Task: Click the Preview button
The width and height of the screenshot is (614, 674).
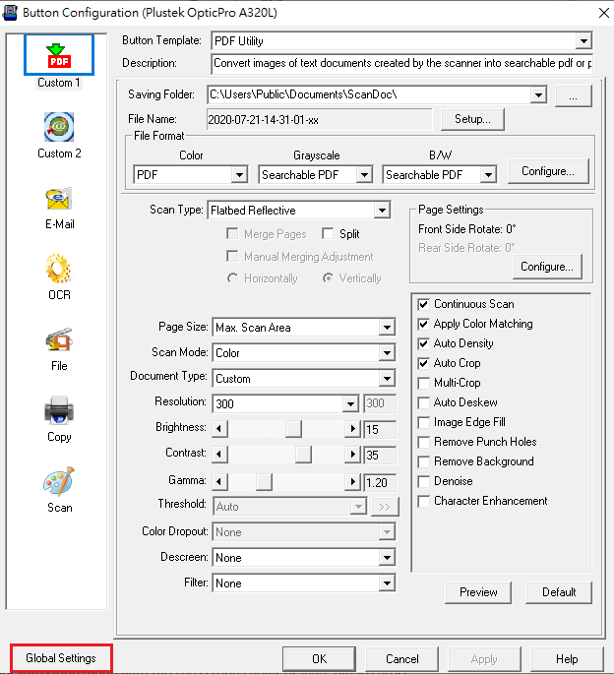Action: [478, 592]
